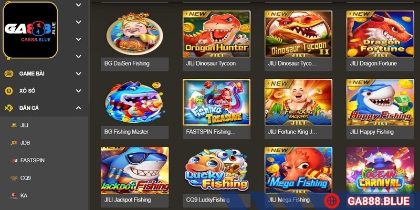The width and height of the screenshot is (420, 210).
Task: Open BG DaiSen Fishing game label
Action: (127, 64)
